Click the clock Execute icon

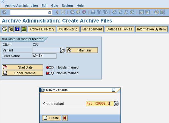click(x=4, y=29)
